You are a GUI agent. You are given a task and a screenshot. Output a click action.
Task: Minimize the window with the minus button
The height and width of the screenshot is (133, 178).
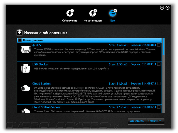click(x=162, y=8)
